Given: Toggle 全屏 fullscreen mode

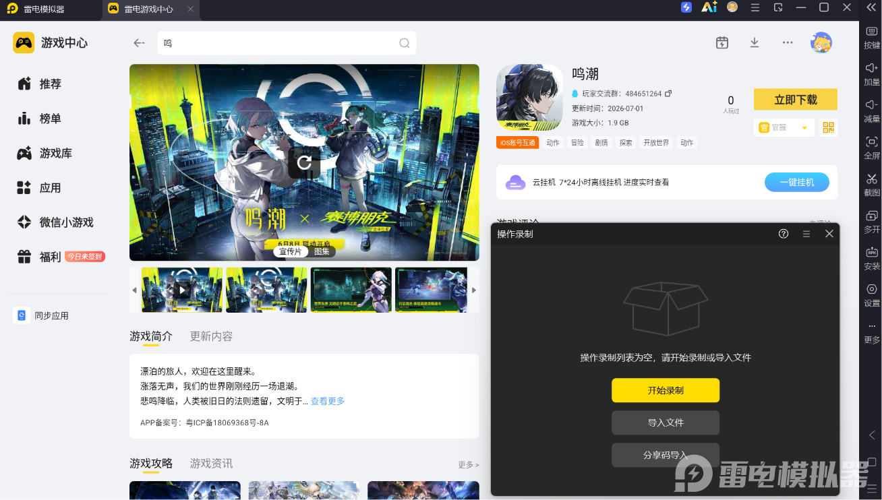Looking at the screenshot, I should [872, 147].
